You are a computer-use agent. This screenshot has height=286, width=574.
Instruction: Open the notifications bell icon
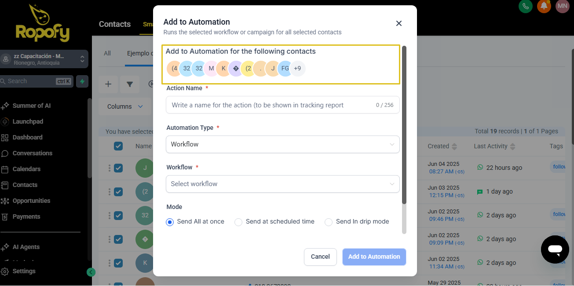(x=544, y=6)
